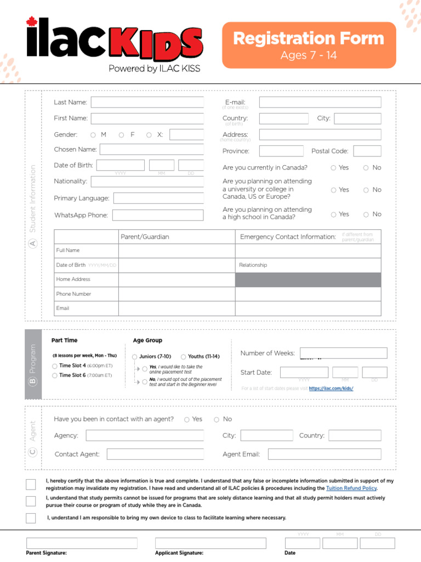Click the Emergency Contact Full Name cell
Screen dimensions: 421x562
(308, 251)
